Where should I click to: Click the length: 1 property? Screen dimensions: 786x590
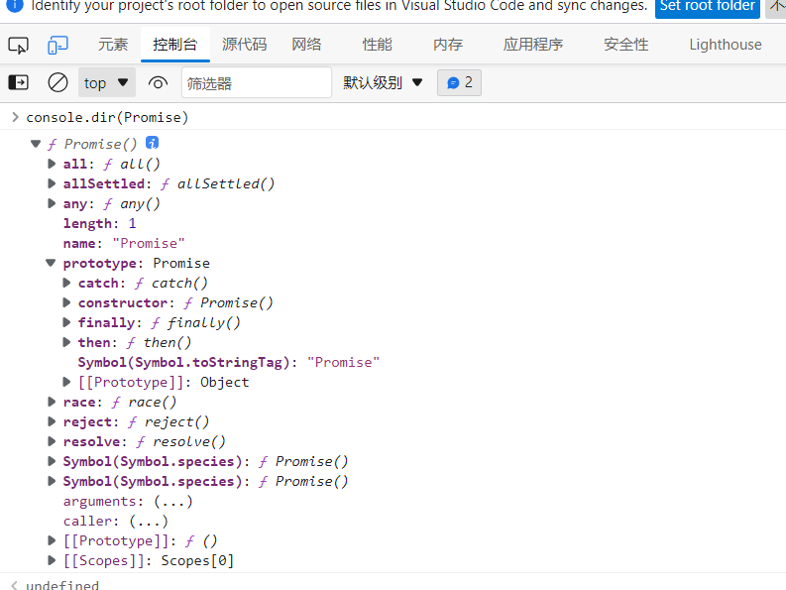point(99,224)
